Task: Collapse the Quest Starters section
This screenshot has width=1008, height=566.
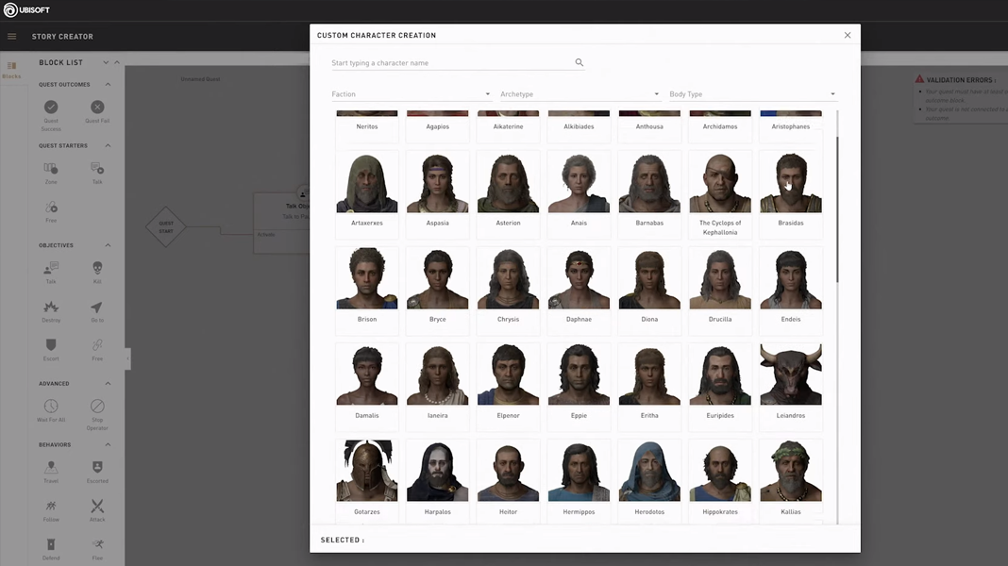Action: [108, 146]
